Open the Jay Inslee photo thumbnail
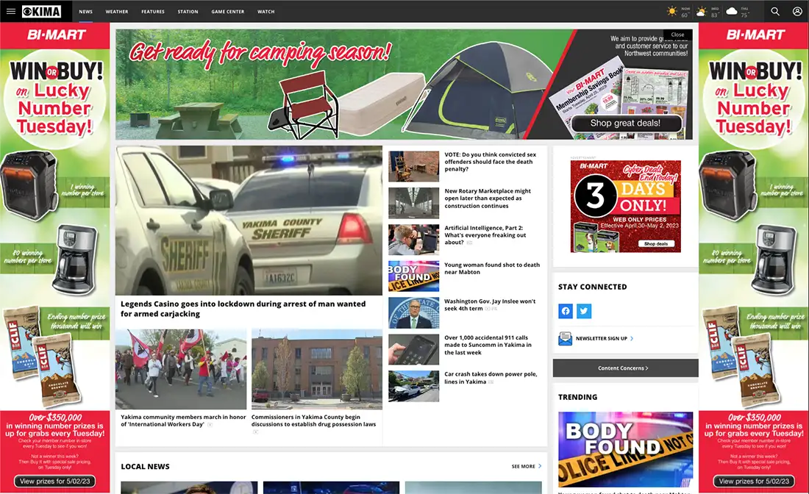The width and height of the screenshot is (809, 494). click(414, 313)
